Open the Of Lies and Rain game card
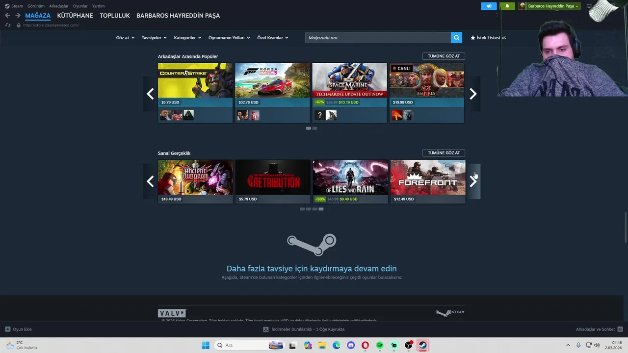 pyautogui.click(x=350, y=181)
